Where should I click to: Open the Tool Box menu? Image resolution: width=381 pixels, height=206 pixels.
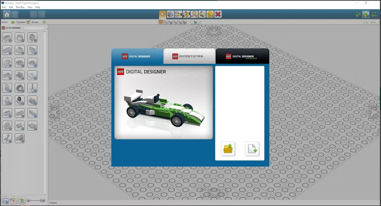(20, 7)
